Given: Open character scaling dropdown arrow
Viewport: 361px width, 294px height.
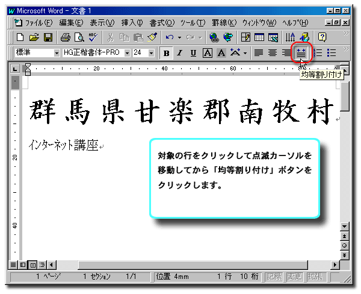Looking at the screenshot, I should (245, 53).
